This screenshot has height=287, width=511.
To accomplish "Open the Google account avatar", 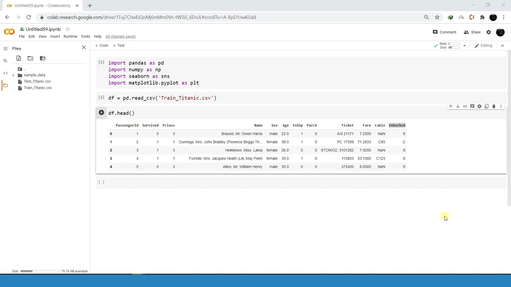I will [500, 32].
